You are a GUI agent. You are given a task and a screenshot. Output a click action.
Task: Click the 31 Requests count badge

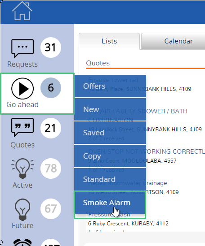[x=51, y=47]
